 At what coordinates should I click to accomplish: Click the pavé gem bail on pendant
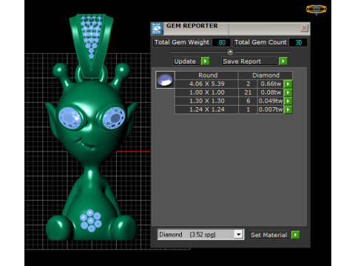[91, 37]
